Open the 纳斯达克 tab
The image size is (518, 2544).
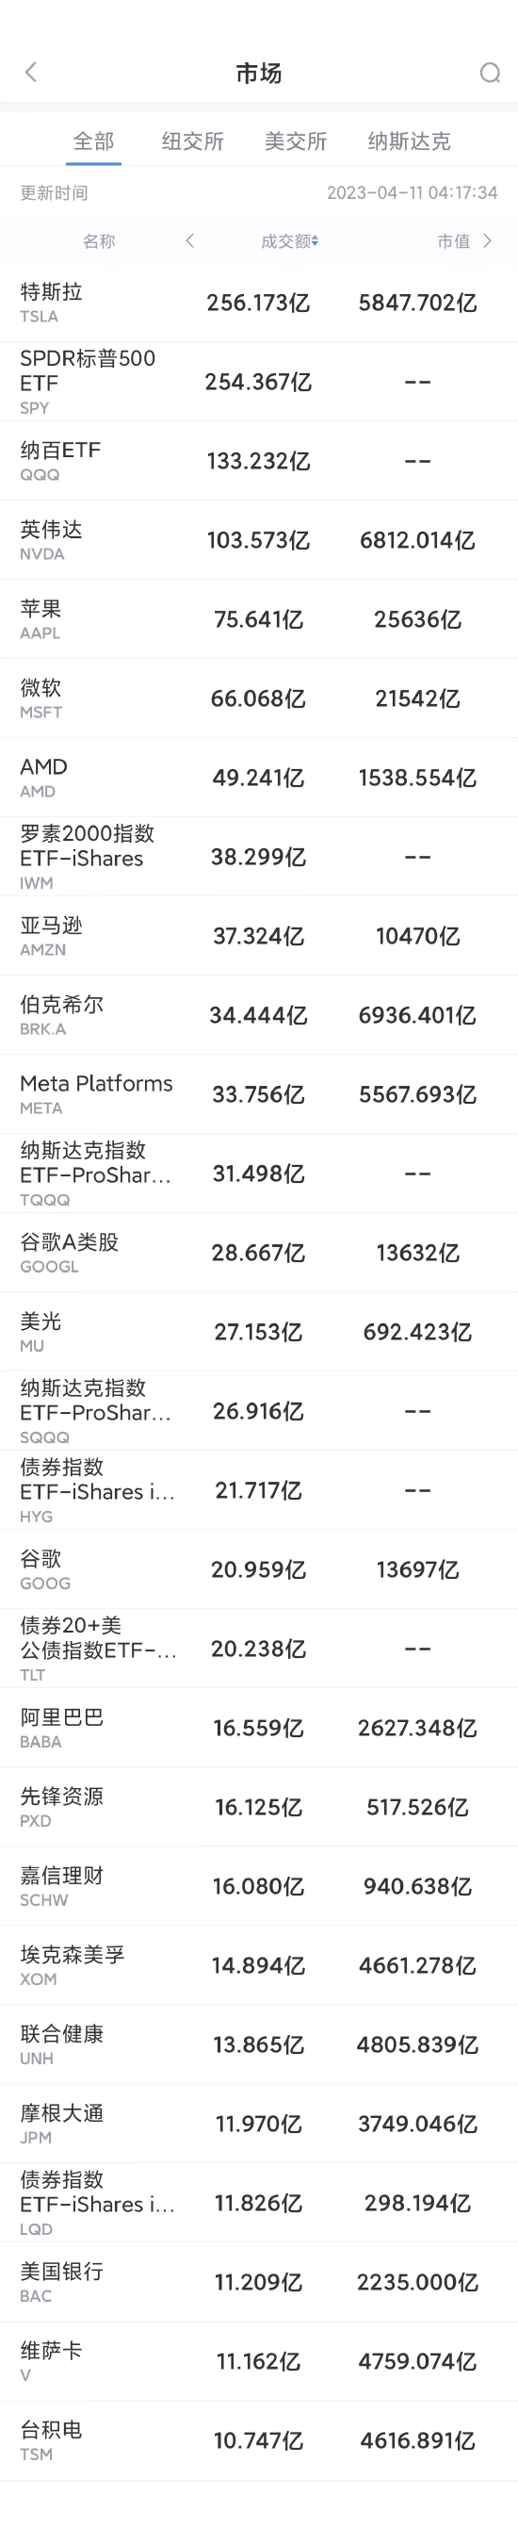coord(409,141)
